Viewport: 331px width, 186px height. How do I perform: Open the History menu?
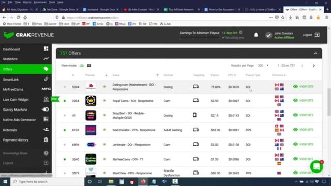click(x=27, y=2)
